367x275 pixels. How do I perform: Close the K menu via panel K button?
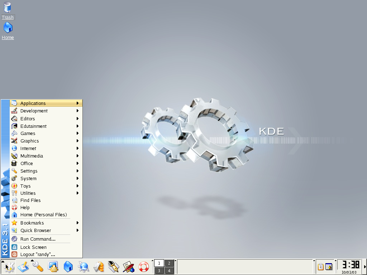(x=9, y=266)
